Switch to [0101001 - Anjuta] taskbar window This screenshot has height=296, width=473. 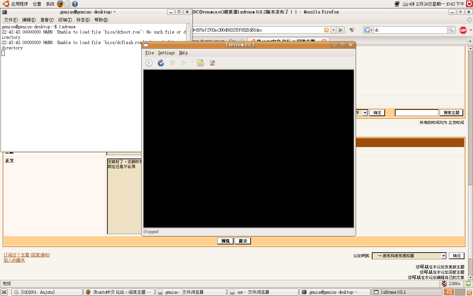tap(47, 292)
